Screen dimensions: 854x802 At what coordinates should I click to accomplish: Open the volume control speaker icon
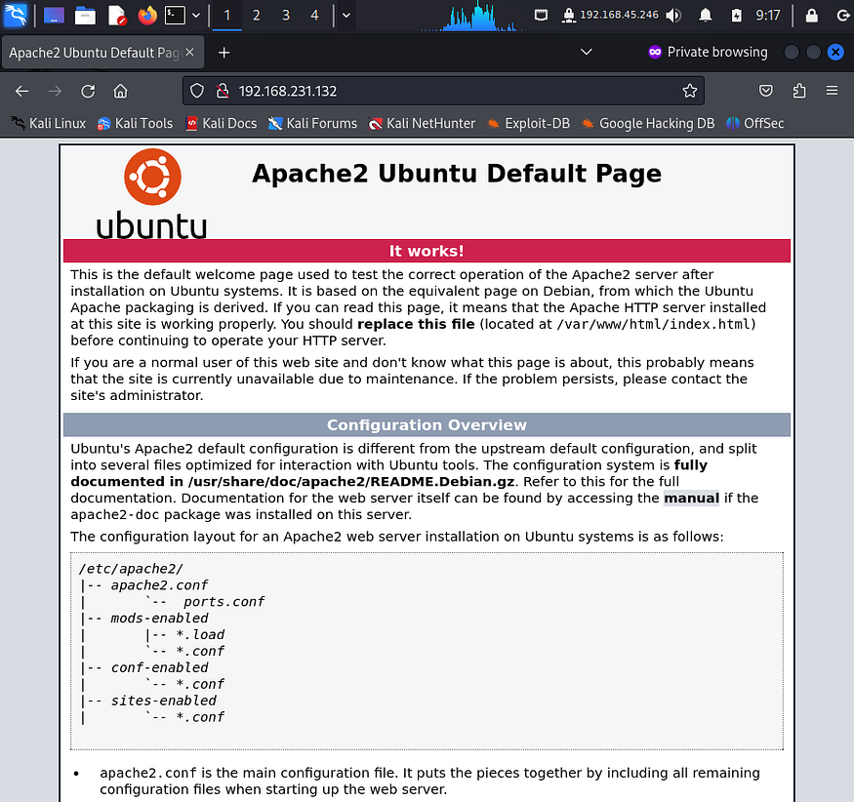pos(673,16)
